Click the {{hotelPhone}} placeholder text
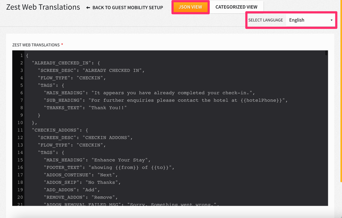Image resolution: width=342 pixels, height=218 pixels. 261,100
